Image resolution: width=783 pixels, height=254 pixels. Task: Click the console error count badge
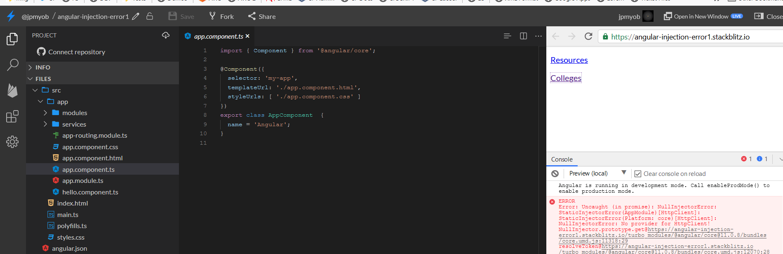click(x=747, y=159)
